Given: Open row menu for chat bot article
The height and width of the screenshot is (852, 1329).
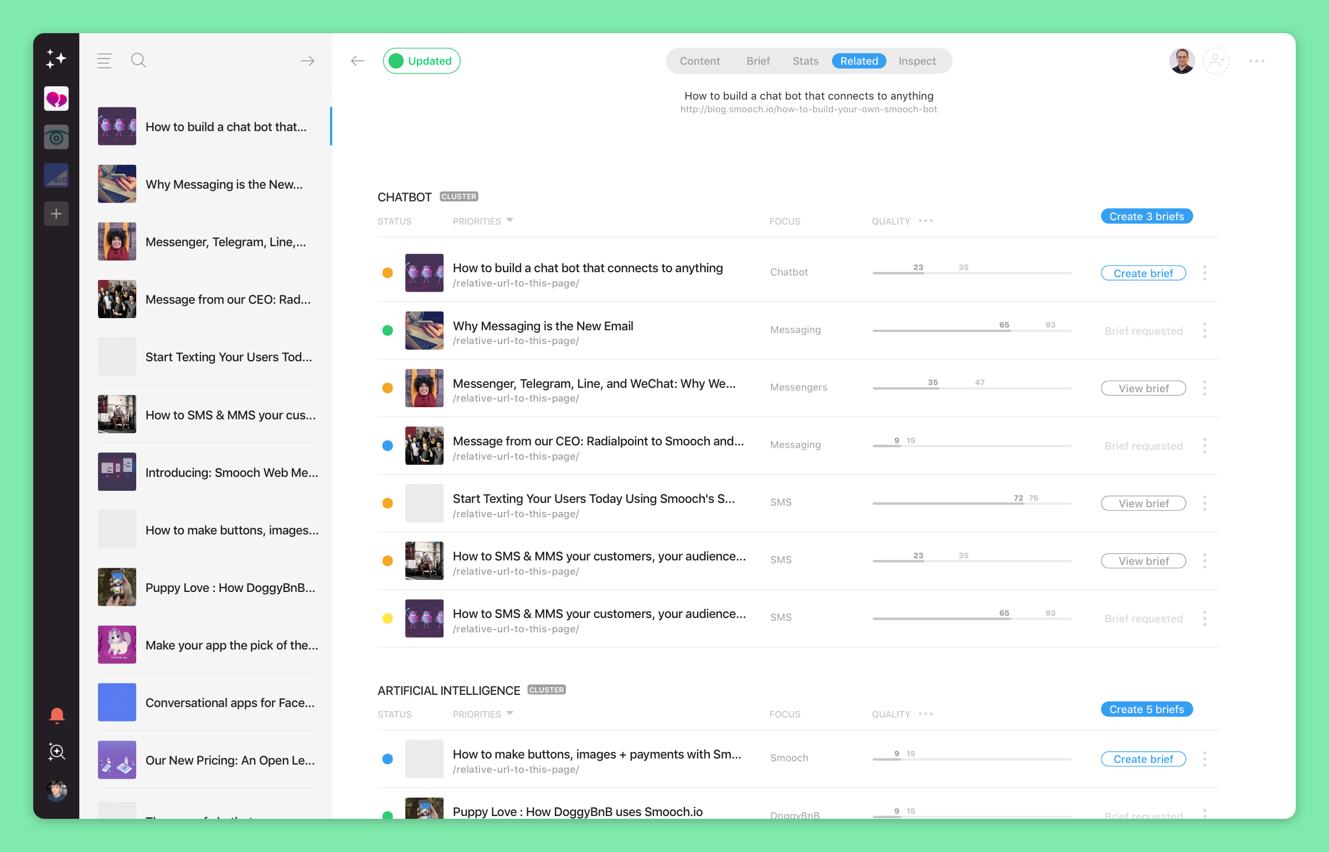Looking at the screenshot, I should [x=1205, y=273].
